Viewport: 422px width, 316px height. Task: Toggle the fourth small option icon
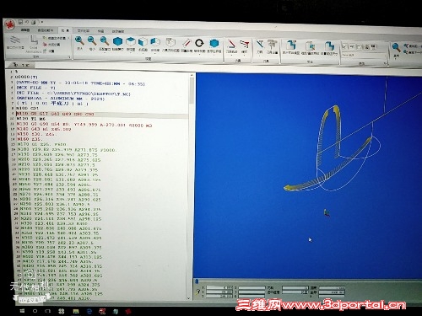[x=366, y=47]
